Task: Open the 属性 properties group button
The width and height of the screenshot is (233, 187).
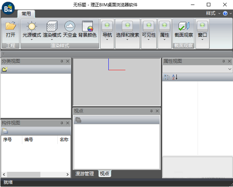Action: coord(165,26)
